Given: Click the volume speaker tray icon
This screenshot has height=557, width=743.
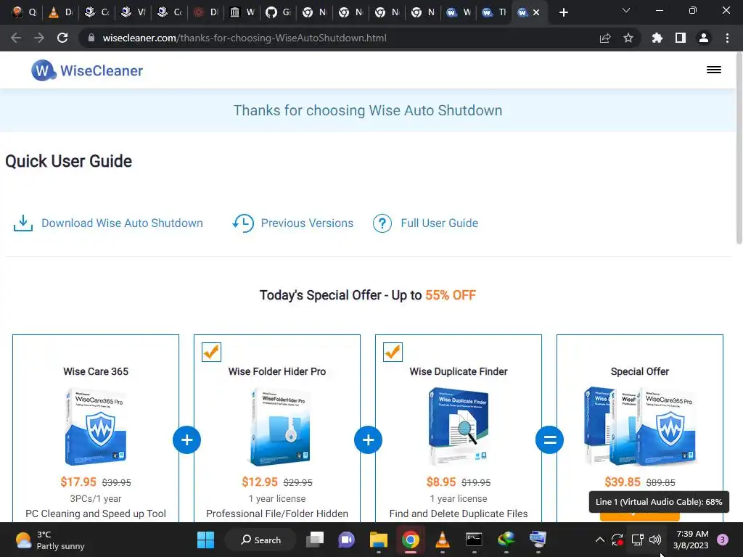Looking at the screenshot, I should point(655,540).
